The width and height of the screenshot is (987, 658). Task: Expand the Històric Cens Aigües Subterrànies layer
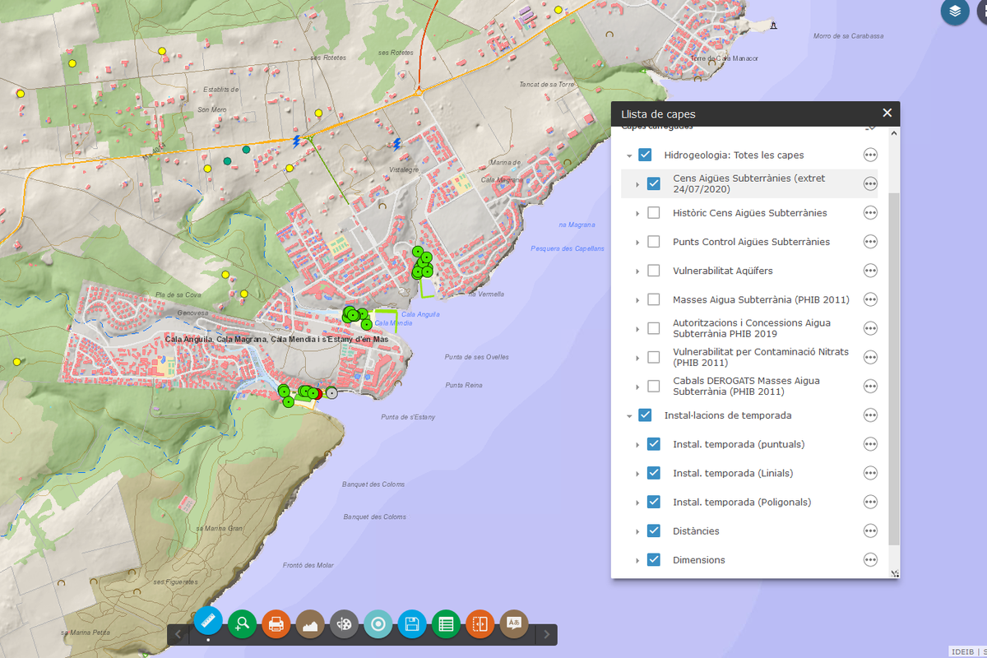pos(637,213)
